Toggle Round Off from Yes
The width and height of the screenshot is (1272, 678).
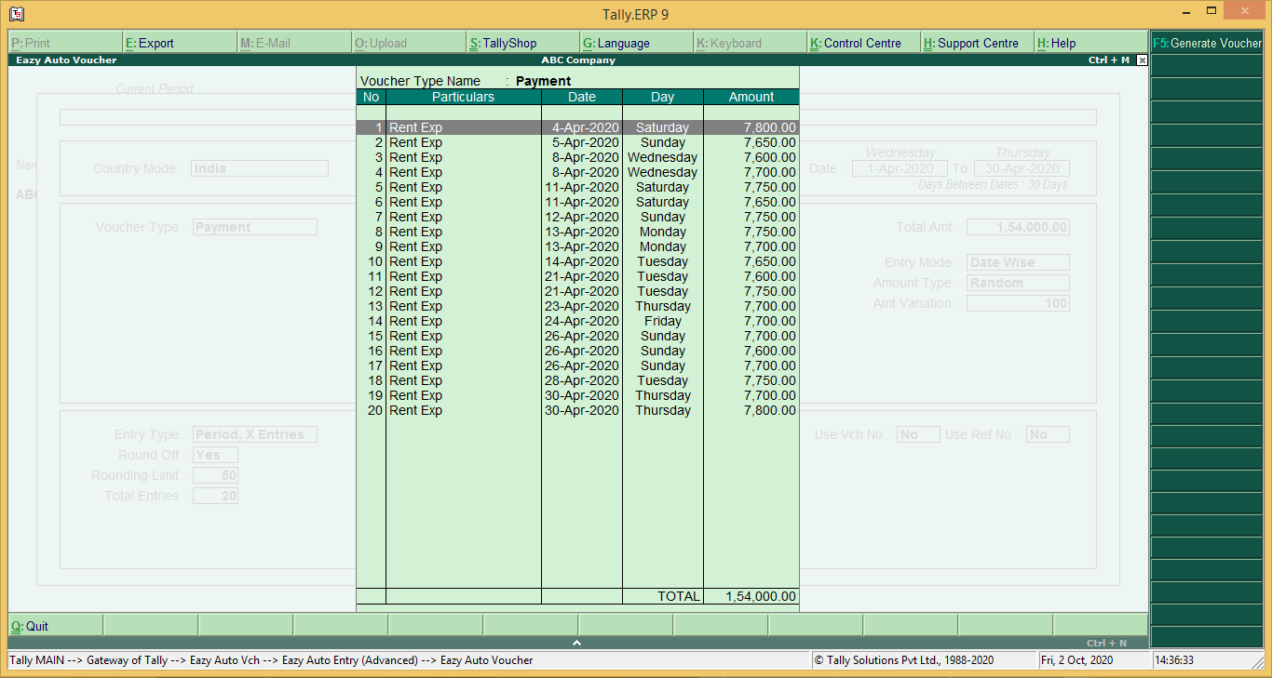tap(214, 455)
